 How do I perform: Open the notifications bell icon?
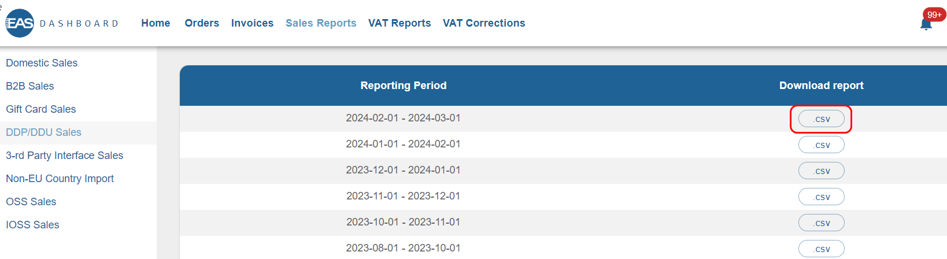926,24
